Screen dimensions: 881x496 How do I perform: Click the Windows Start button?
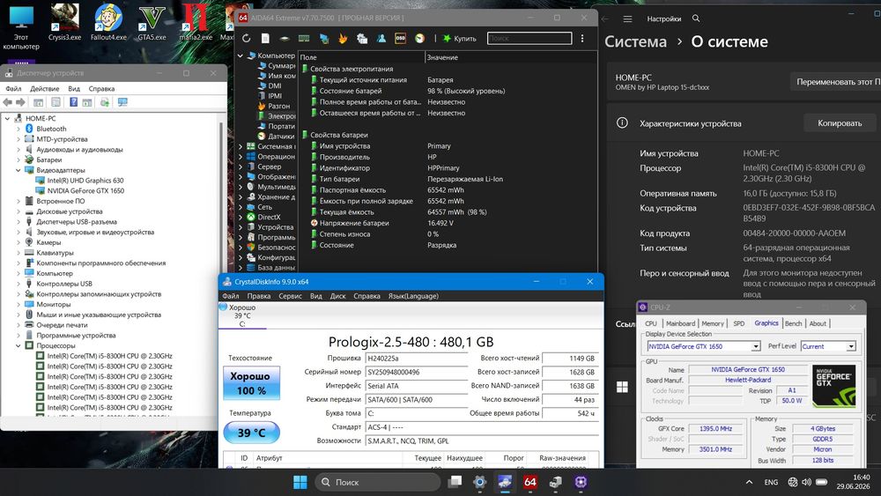300,482
